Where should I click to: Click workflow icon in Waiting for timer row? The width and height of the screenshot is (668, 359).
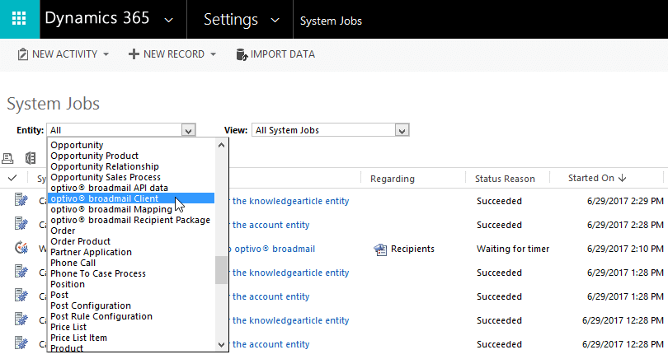click(21, 247)
